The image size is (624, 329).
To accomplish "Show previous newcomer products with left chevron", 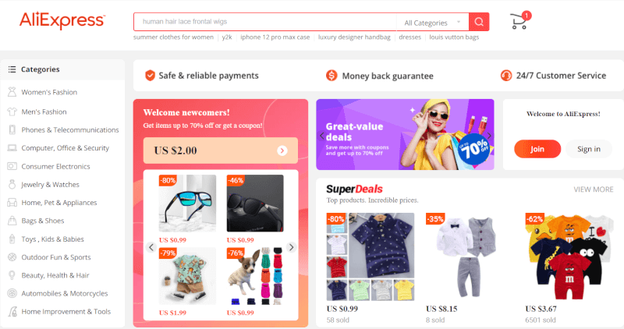I will [x=151, y=247].
